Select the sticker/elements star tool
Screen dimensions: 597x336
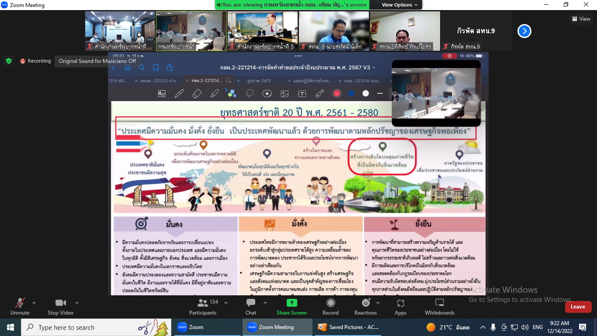(x=267, y=93)
